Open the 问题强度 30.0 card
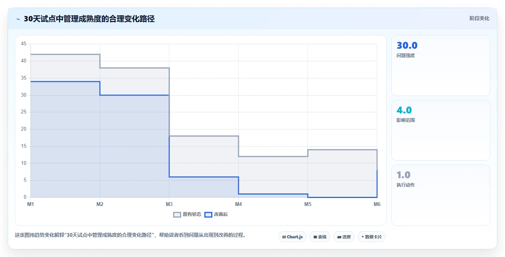505x257 pixels. [441, 65]
